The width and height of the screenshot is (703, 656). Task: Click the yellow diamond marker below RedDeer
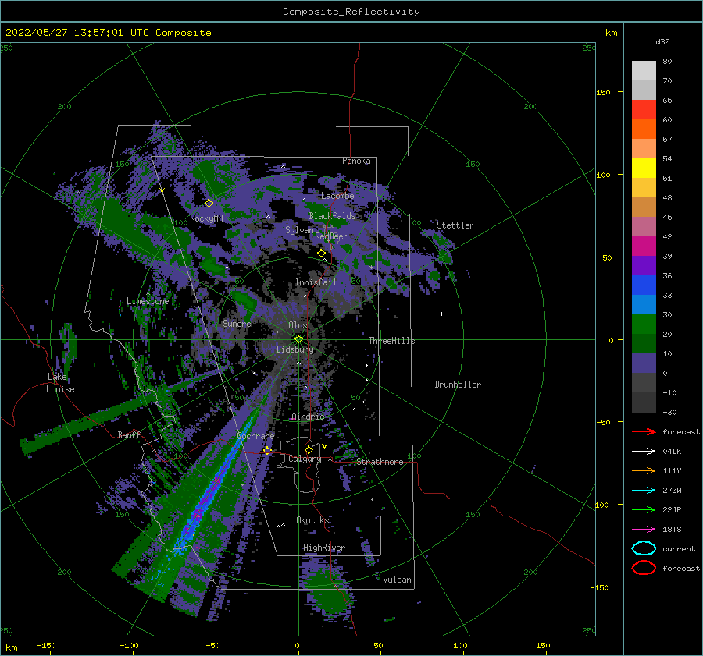click(x=321, y=254)
